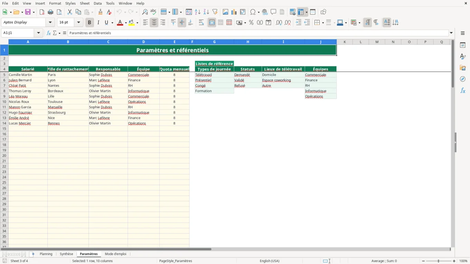This screenshot has width=470, height=264.
Task: Click the Clone Formatting paintbrush icon
Action: click(101, 12)
